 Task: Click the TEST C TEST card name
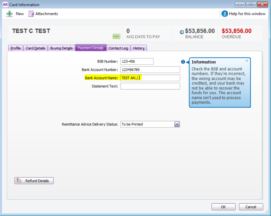click(31, 31)
